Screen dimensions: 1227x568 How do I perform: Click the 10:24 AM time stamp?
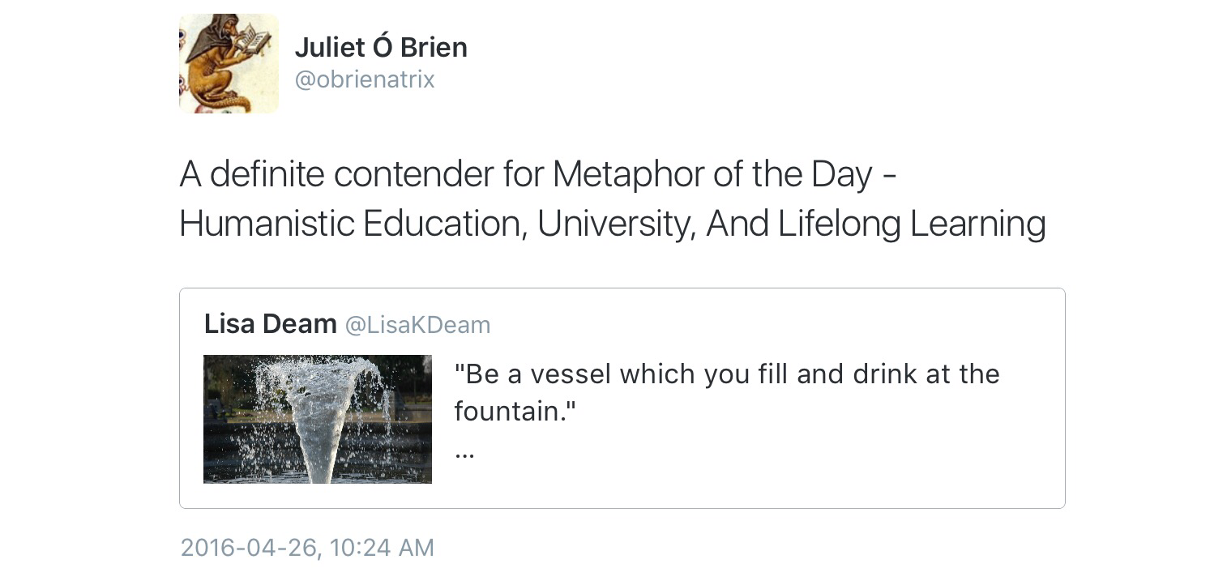click(383, 548)
